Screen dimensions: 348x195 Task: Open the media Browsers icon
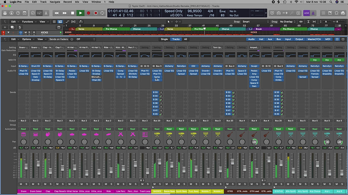click(x=343, y=13)
